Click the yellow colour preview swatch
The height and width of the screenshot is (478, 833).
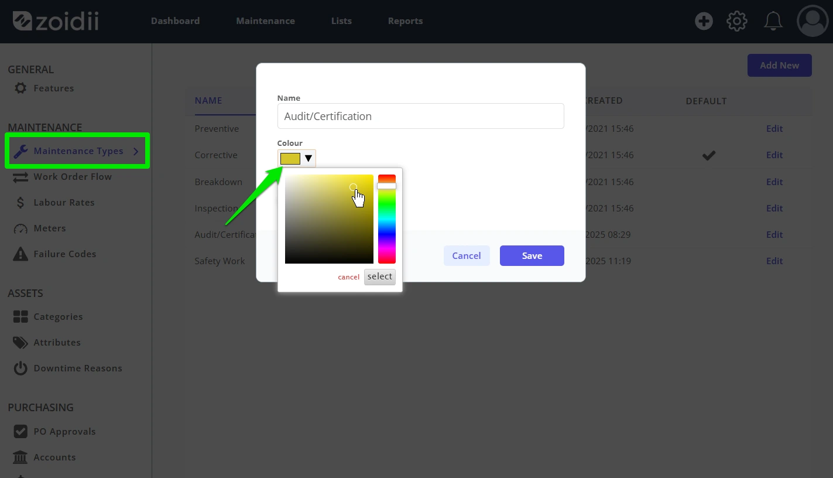pos(290,159)
